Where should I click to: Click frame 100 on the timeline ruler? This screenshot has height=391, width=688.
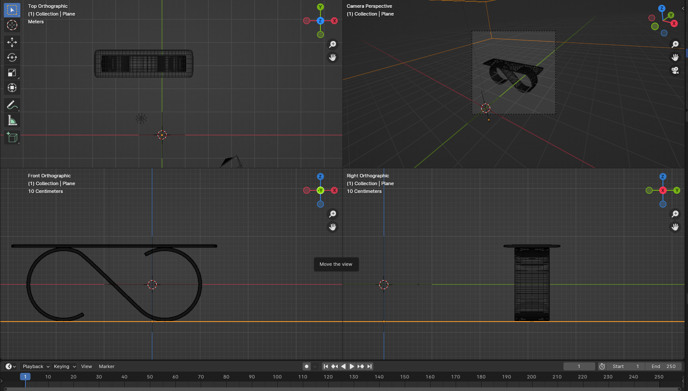277,377
